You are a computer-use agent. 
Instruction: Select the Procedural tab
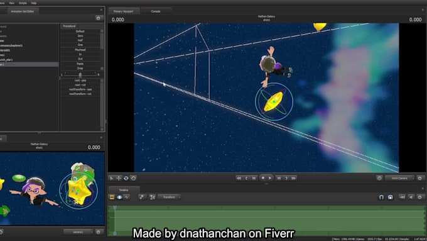69,26
